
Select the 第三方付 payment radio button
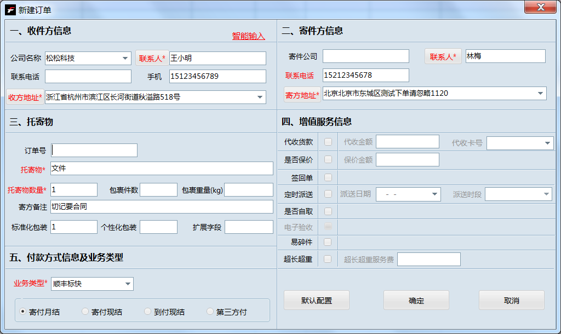210,310
